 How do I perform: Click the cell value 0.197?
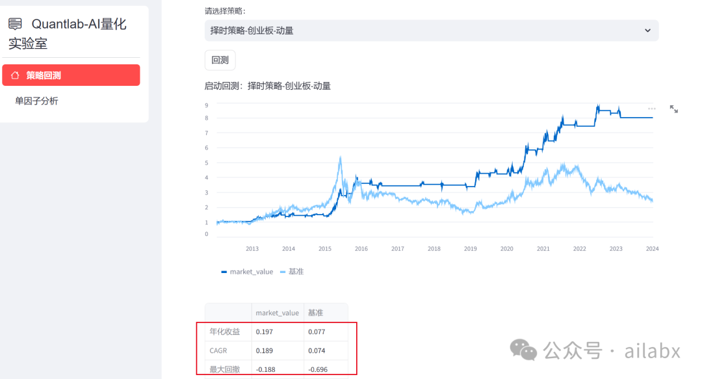click(264, 332)
